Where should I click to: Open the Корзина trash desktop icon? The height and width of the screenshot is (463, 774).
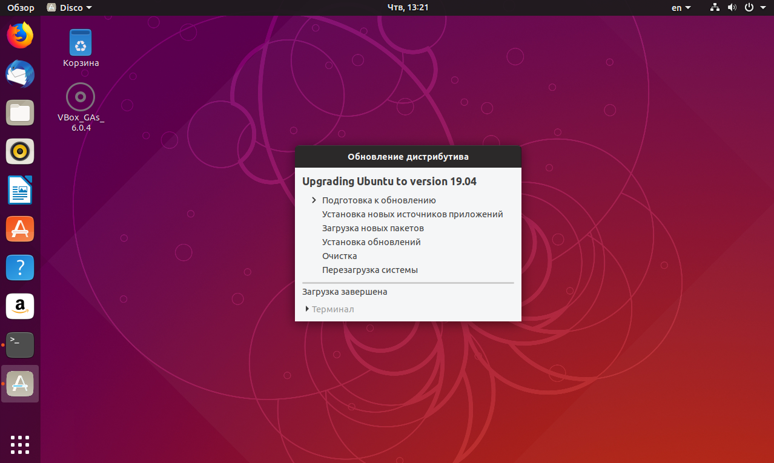pyautogui.click(x=81, y=48)
